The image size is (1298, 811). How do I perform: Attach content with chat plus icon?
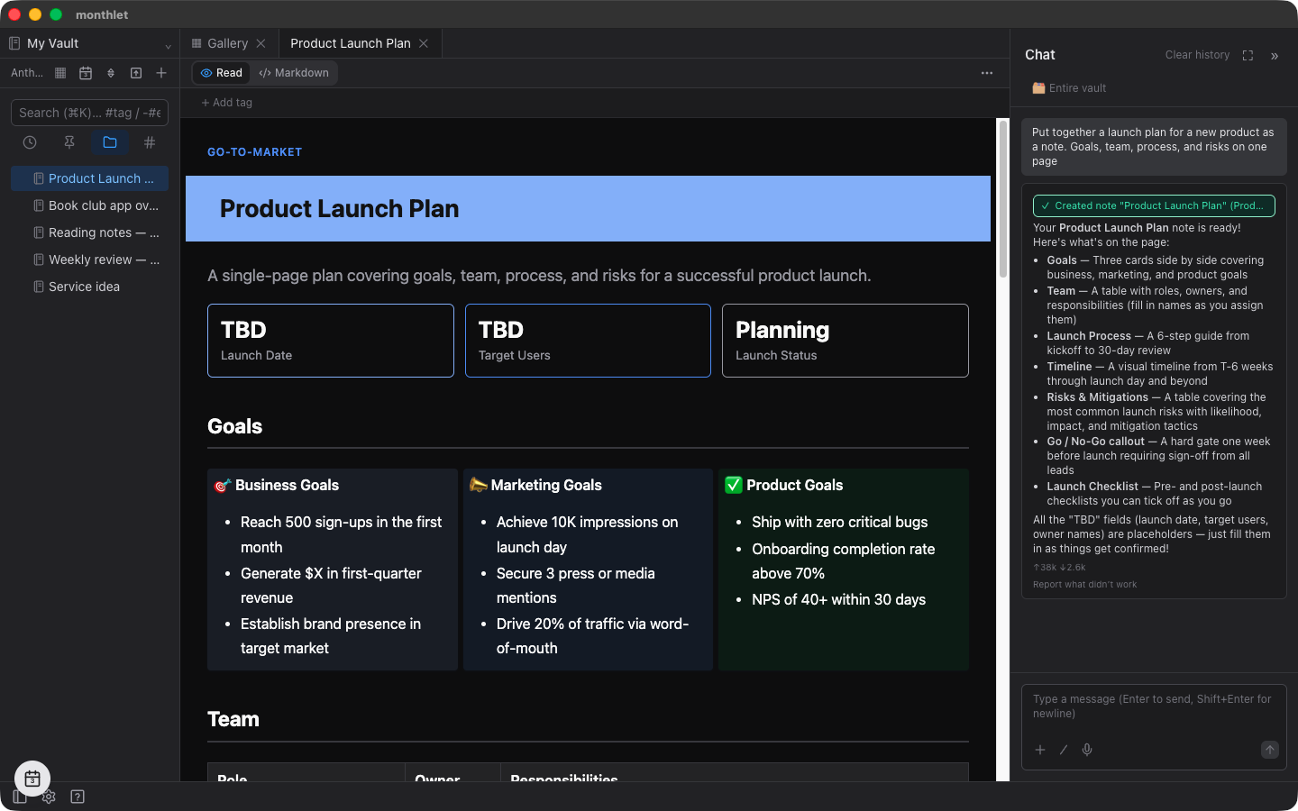point(1040,750)
